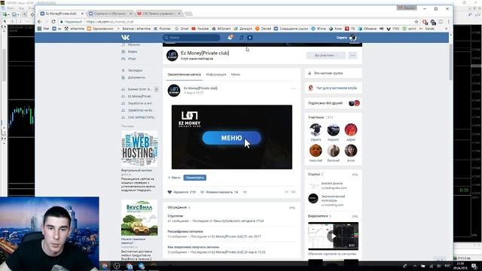Click the blue МЕНЮ button in post image

231,138
